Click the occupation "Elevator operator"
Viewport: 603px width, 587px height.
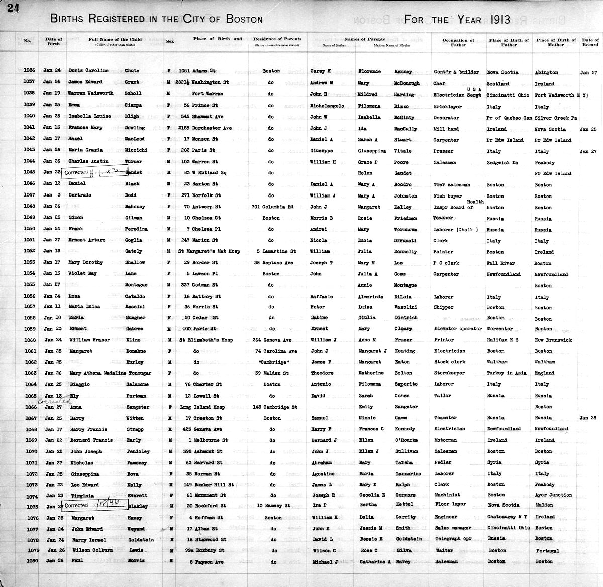(x=458, y=329)
